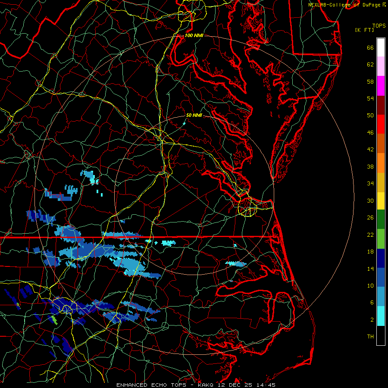Click the legend value '66'
Viewport: 388px width, 388px height.
(x=370, y=48)
